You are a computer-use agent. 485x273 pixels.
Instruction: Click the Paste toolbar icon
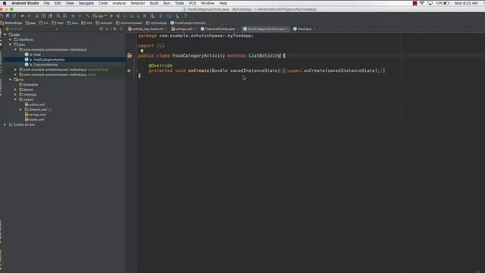(50, 16)
